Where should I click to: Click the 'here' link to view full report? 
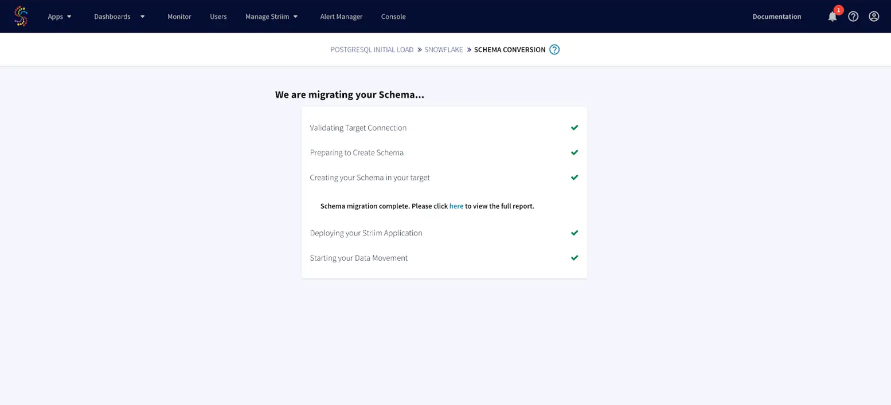[x=456, y=206]
